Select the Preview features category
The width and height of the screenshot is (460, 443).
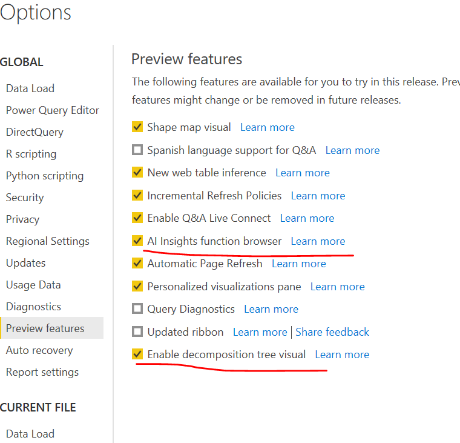click(45, 328)
